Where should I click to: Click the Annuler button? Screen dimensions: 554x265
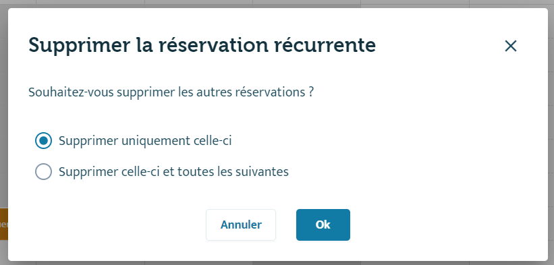[x=241, y=225]
